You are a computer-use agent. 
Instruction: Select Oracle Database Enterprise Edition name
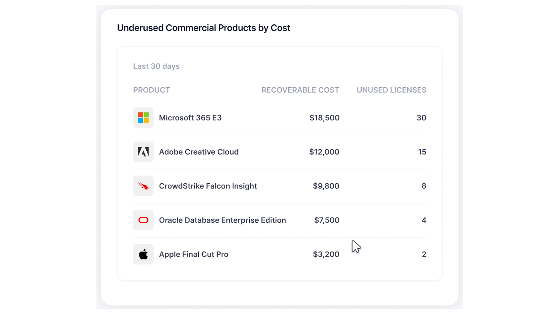(x=222, y=220)
